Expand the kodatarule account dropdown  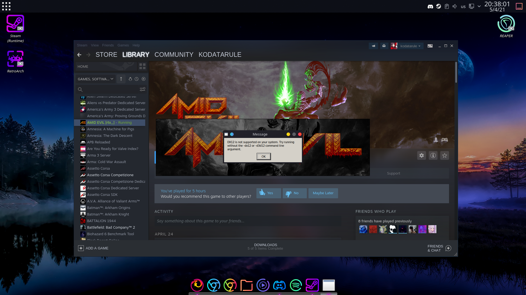coord(410,46)
